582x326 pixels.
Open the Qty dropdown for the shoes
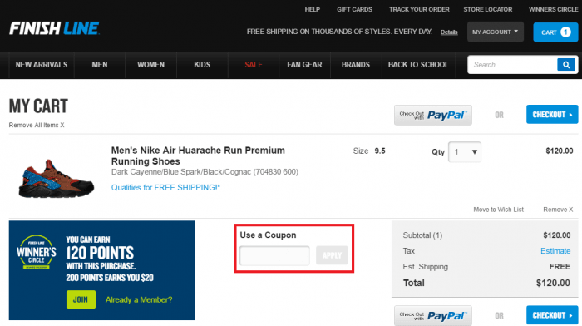pyautogui.click(x=464, y=152)
